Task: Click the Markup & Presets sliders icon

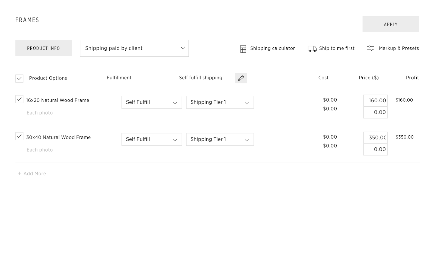Action: click(x=371, y=48)
